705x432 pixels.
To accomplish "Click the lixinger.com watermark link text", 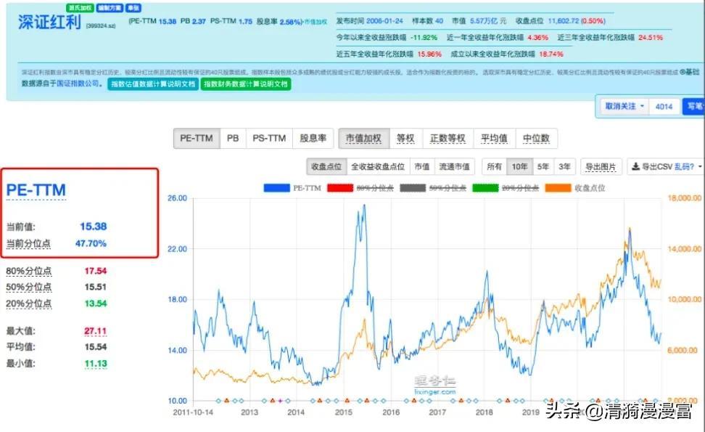I will pos(434,391).
